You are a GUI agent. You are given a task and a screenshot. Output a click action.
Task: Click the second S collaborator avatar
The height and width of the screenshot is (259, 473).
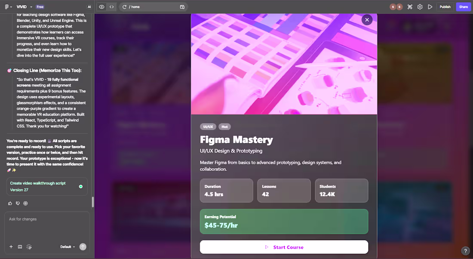(x=399, y=6)
